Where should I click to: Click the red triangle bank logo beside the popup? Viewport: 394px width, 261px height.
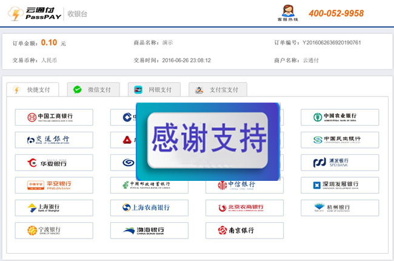(127, 140)
